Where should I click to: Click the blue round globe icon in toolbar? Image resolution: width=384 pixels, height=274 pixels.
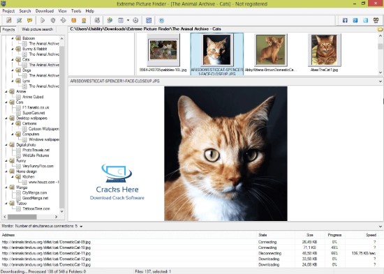coord(161,20)
